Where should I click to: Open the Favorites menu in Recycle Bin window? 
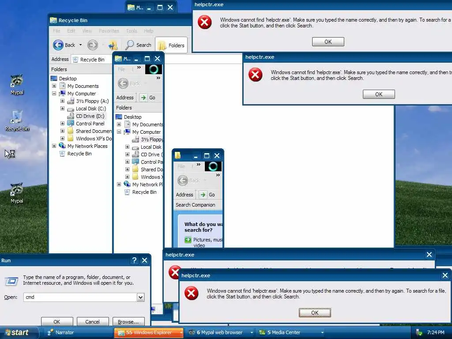click(x=109, y=30)
